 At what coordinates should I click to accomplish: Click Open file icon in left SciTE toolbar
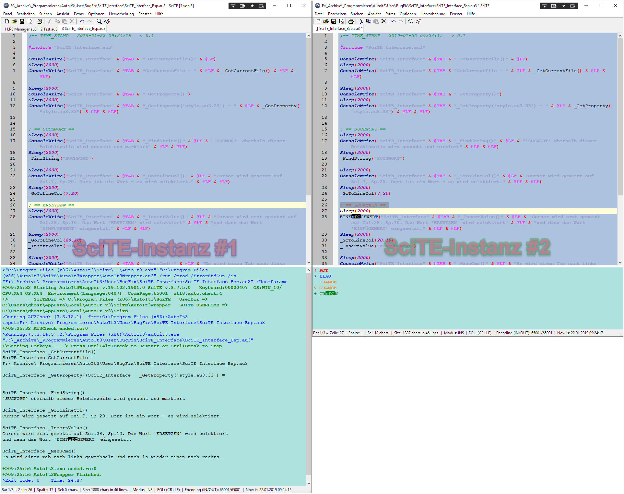click(x=14, y=21)
